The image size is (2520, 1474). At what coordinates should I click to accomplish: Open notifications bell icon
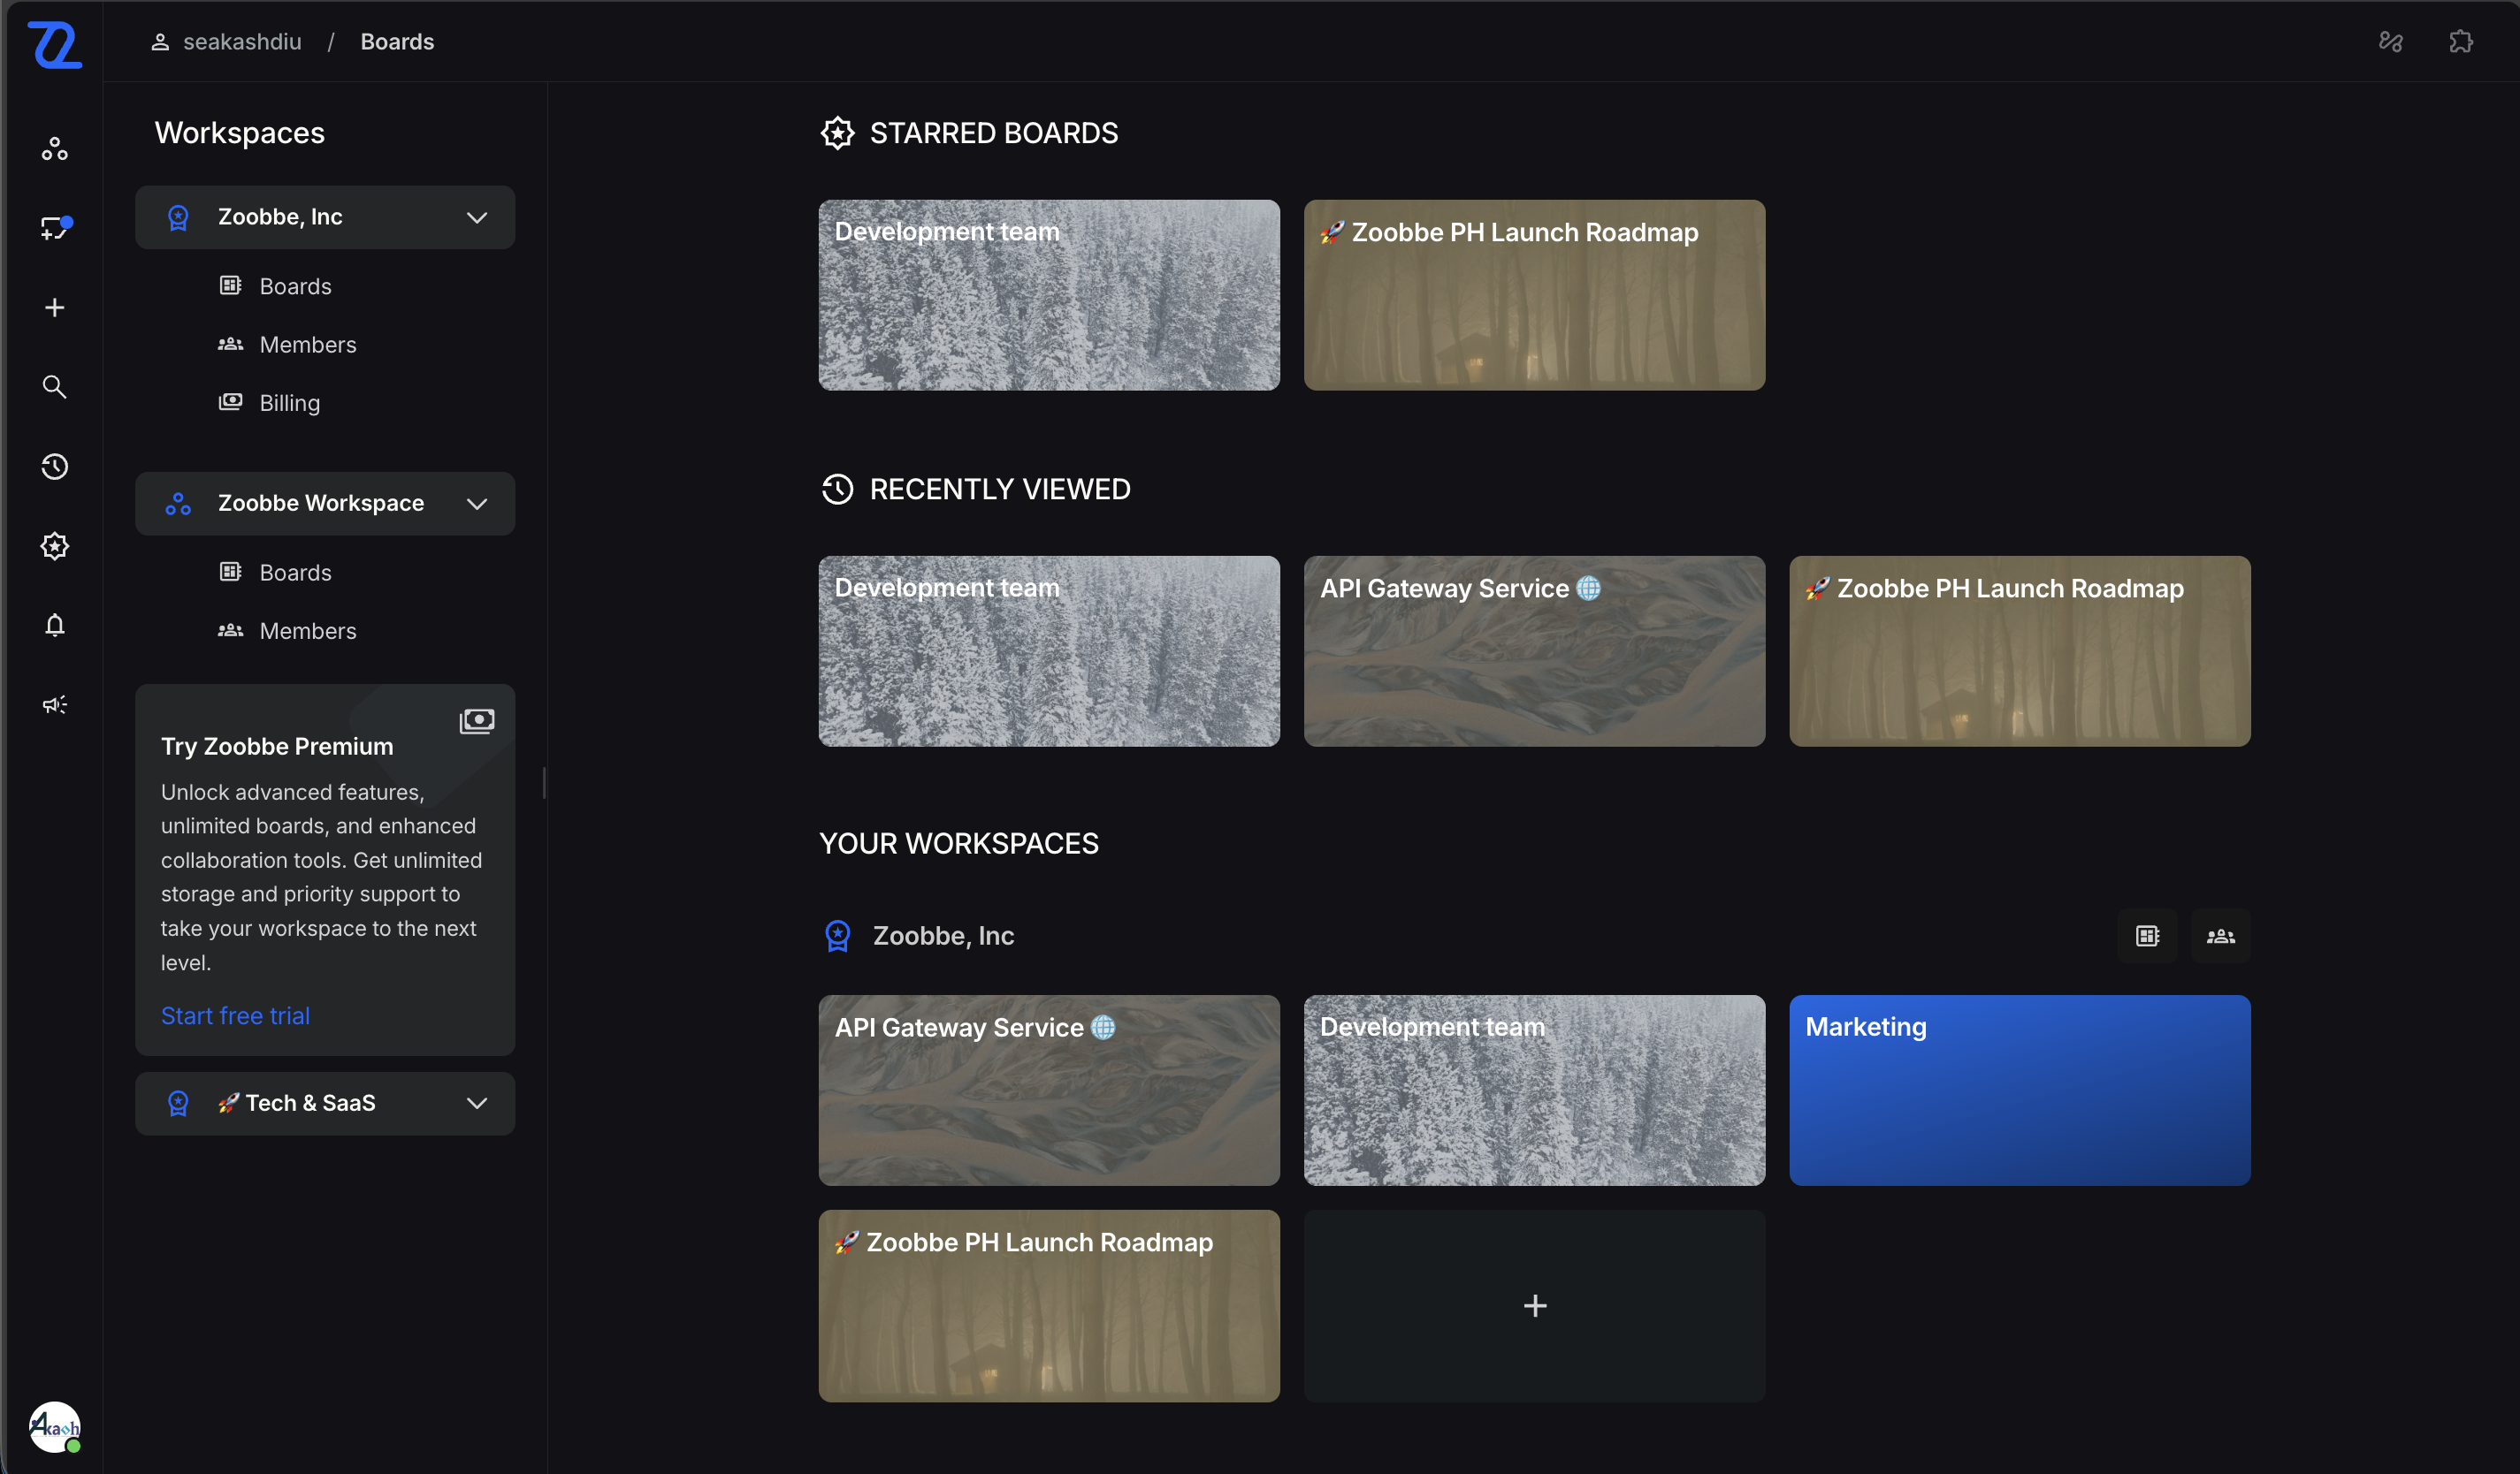pyautogui.click(x=55, y=626)
